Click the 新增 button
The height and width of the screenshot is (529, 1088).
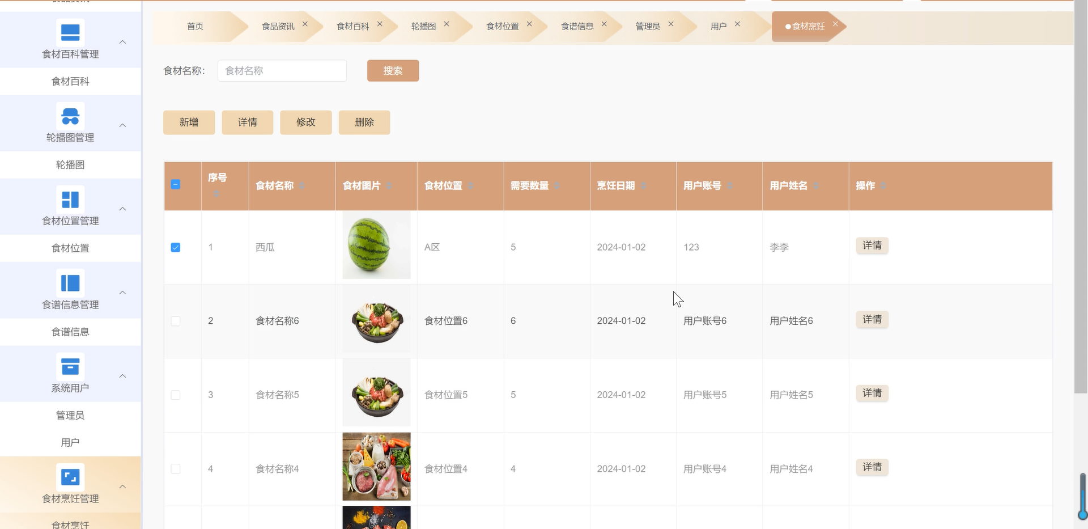(x=189, y=122)
